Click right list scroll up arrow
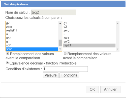This screenshot has height=98, width=126. [117, 23]
